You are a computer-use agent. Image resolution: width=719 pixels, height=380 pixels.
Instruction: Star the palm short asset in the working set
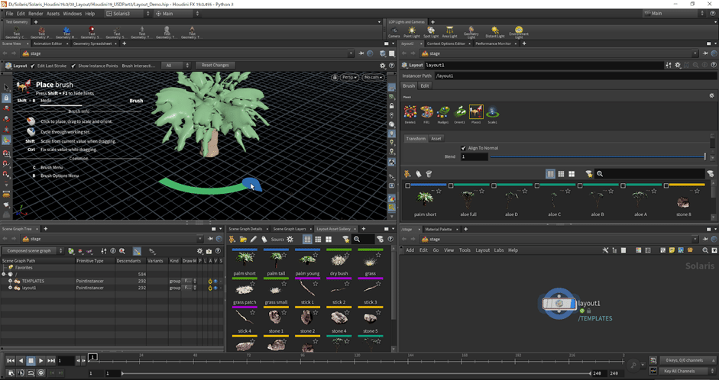click(439, 191)
